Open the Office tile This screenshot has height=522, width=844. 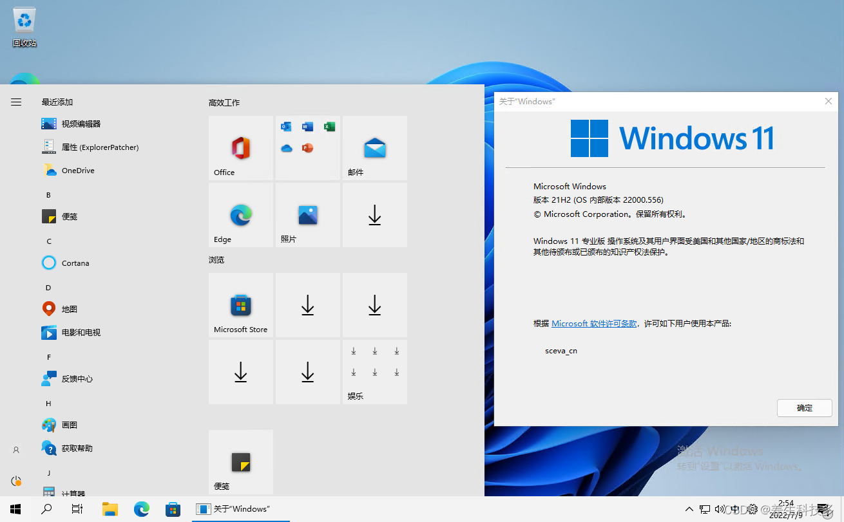point(241,148)
